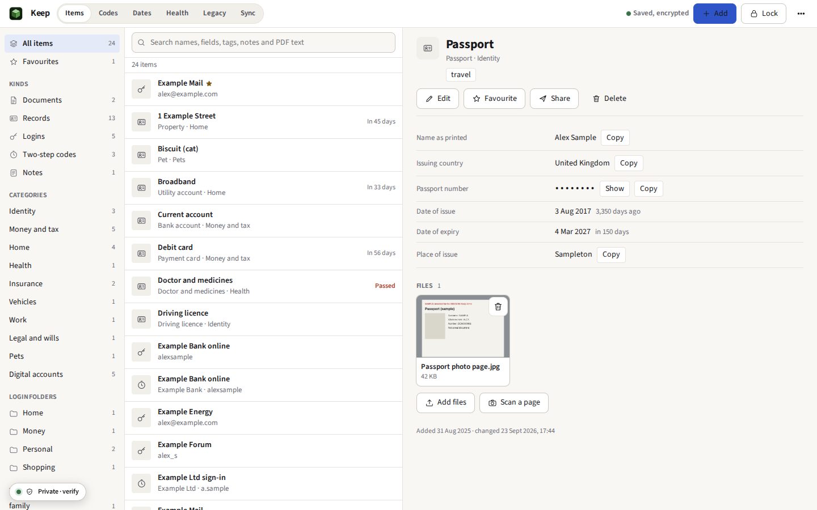Show the hidden passport number

tap(614, 189)
